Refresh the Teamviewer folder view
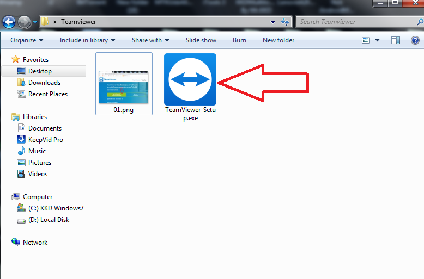The image size is (424, 279). [x=284, y=22]
